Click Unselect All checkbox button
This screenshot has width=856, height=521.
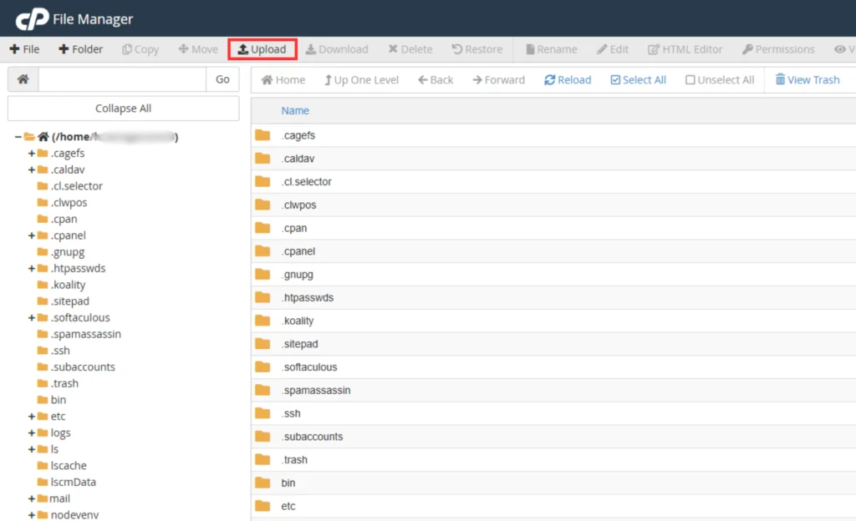(720, 80)
